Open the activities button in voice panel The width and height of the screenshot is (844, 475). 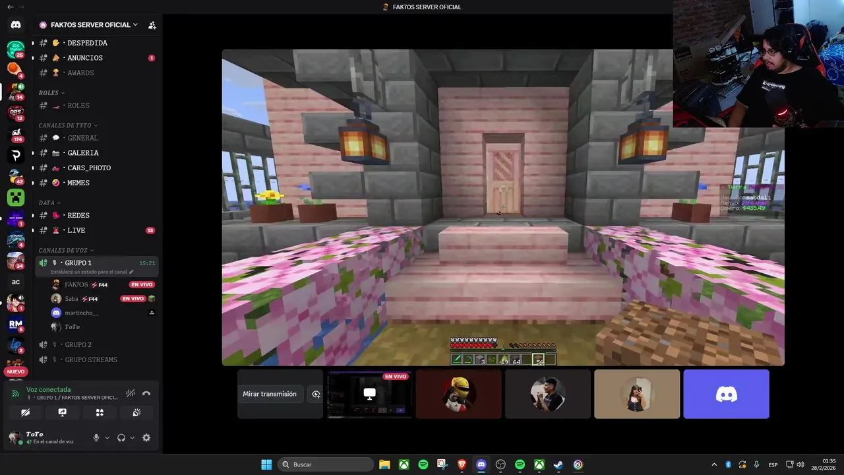100,412
